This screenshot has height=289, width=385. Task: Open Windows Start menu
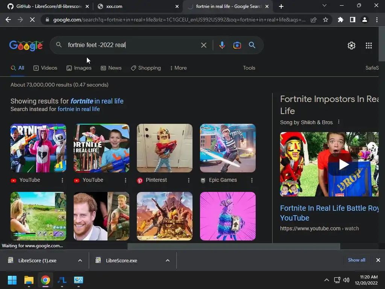(12, 280)
